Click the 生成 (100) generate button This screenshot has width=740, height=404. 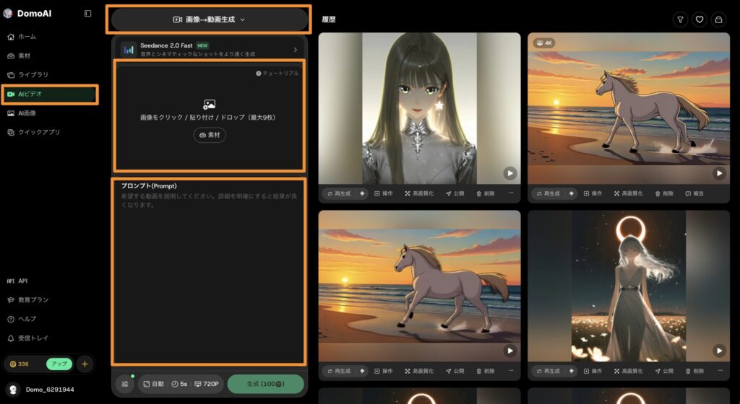[x=266, y=385]
